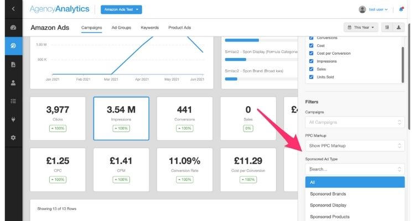Click the download export icon button
415x221 pixels.
pyautogui.click(x=398, y=27)
